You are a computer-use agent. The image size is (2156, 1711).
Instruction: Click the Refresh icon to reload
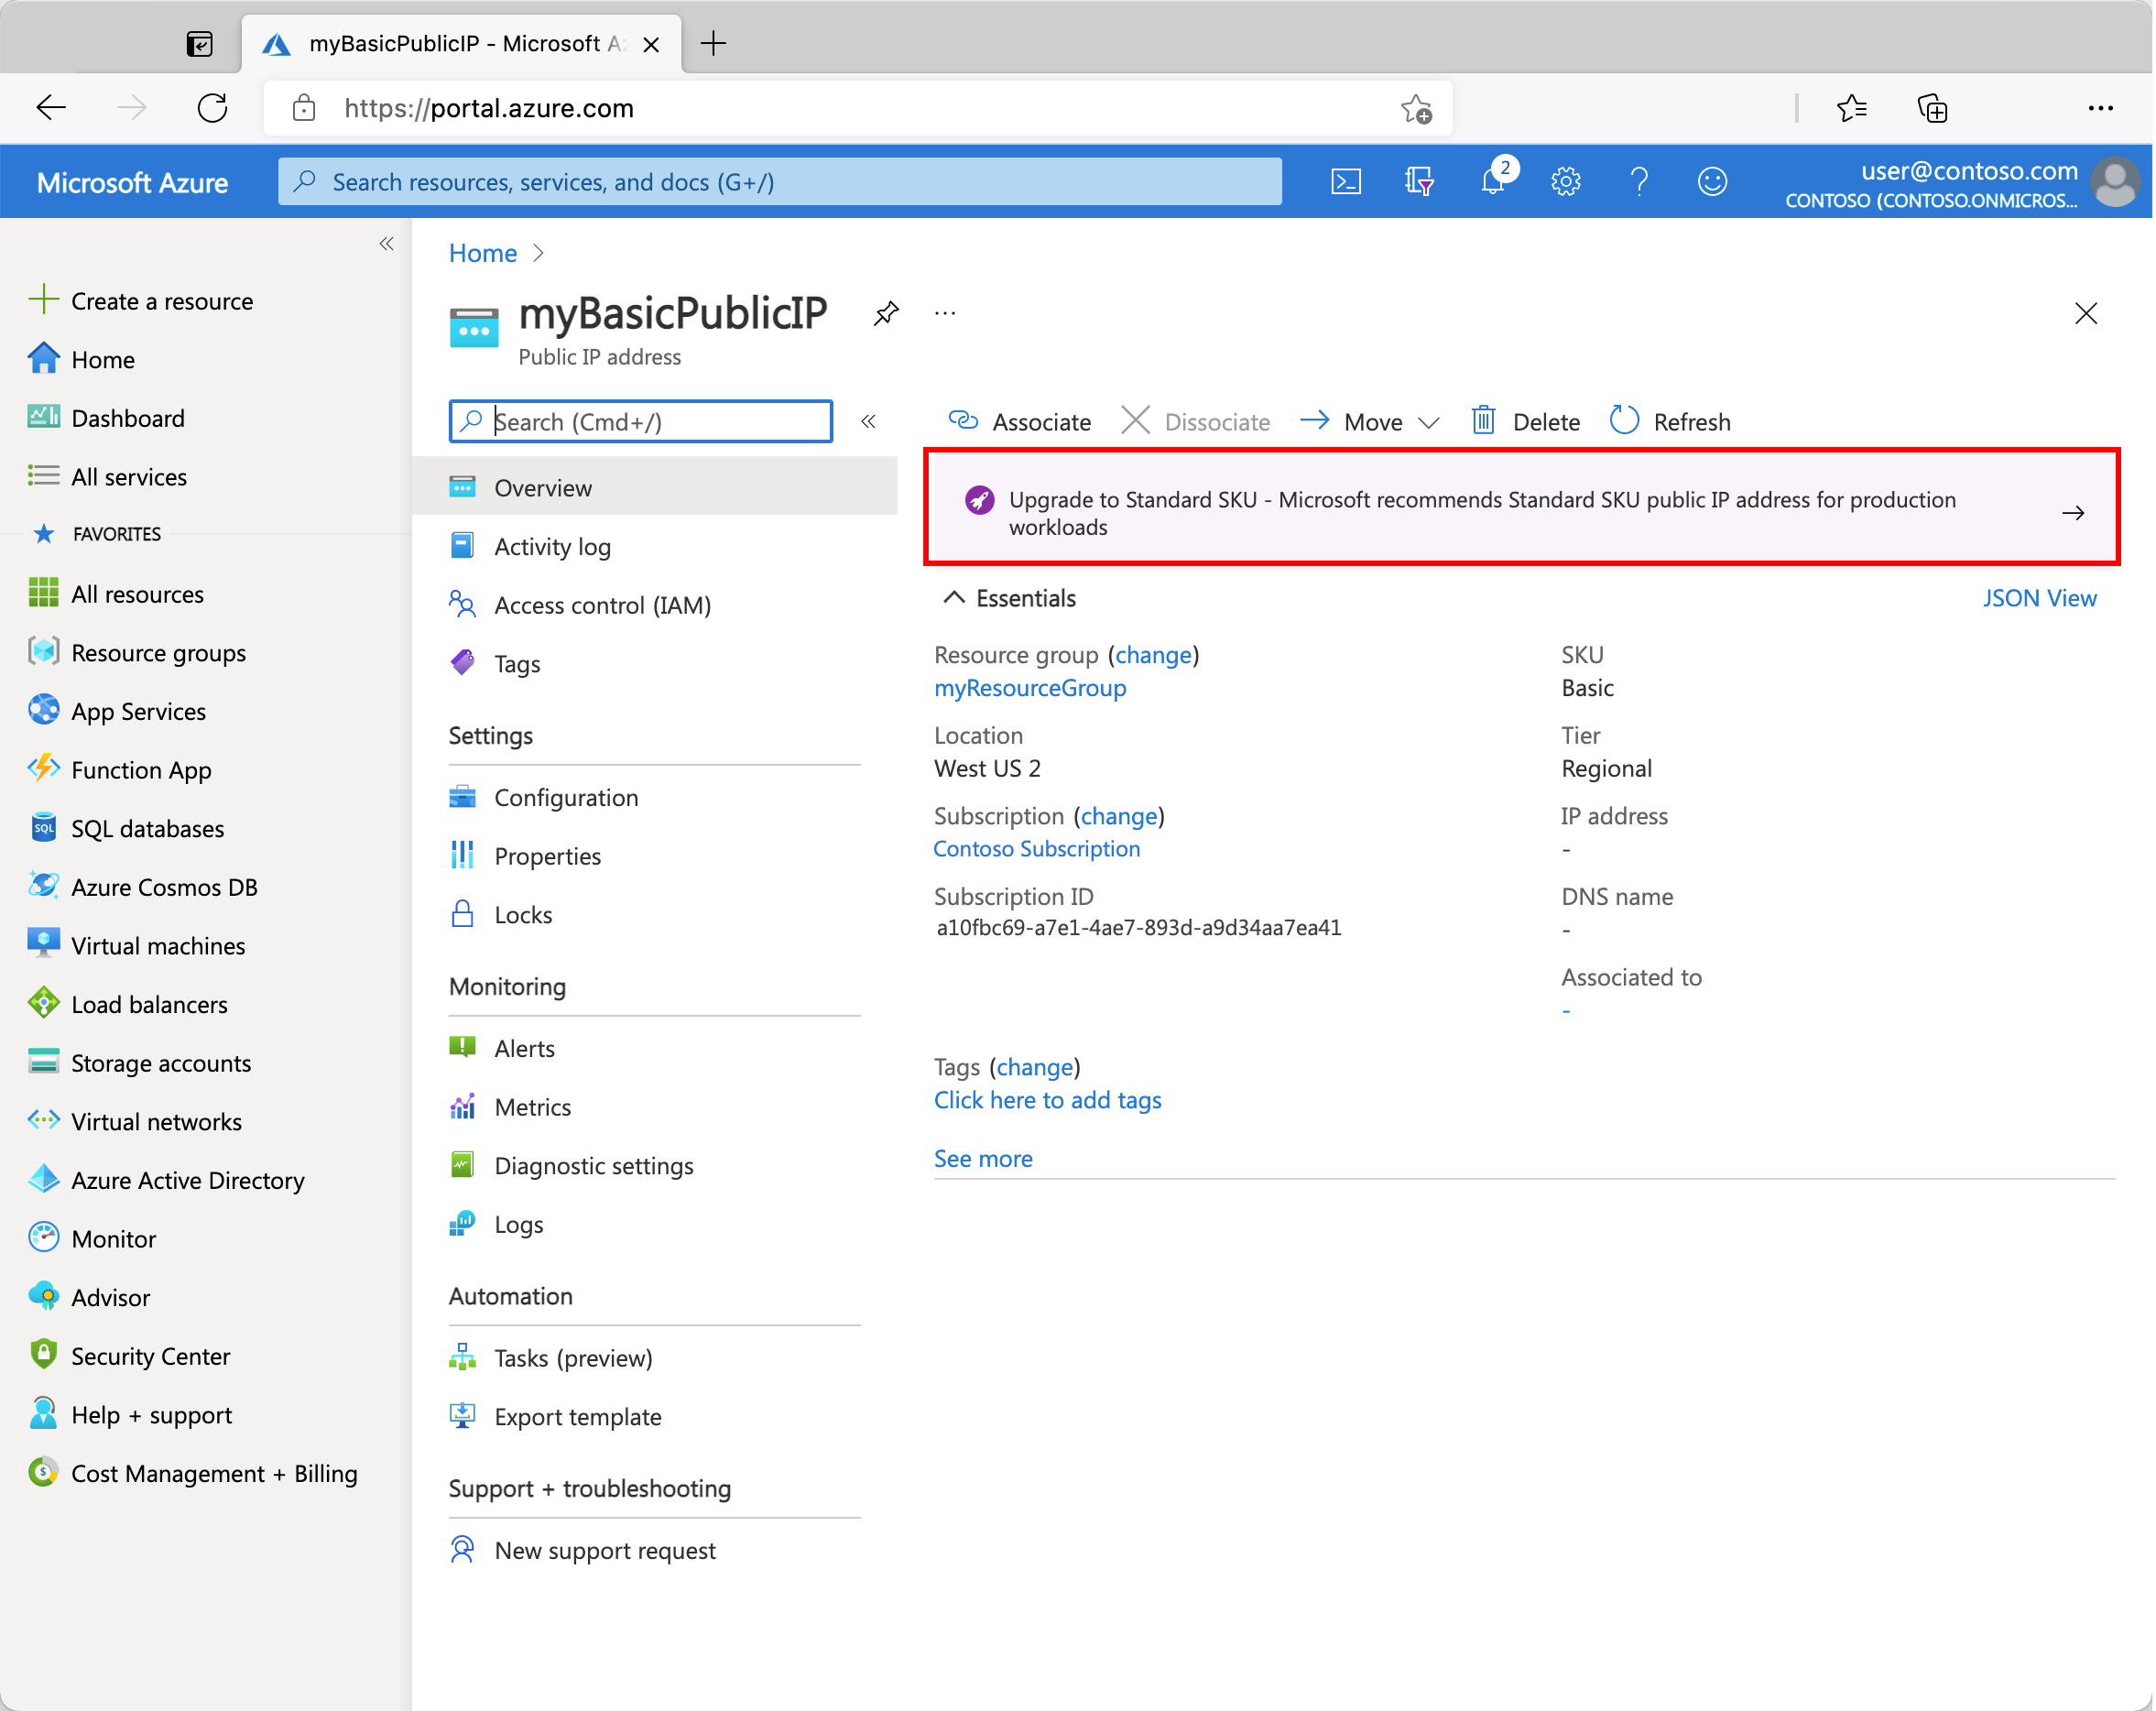coord(1622,420)
